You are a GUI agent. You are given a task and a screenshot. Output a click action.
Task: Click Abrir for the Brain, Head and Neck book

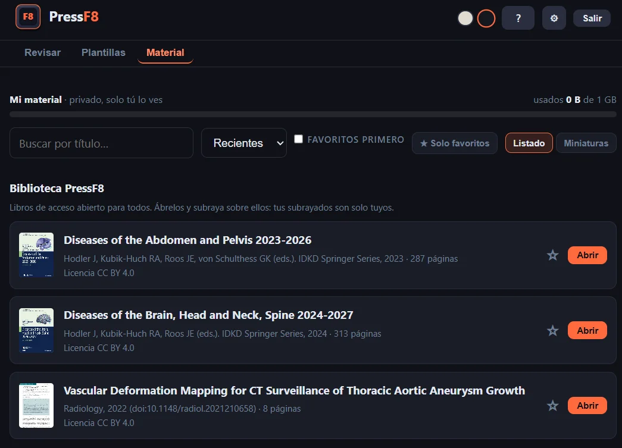tap(587, 330)
